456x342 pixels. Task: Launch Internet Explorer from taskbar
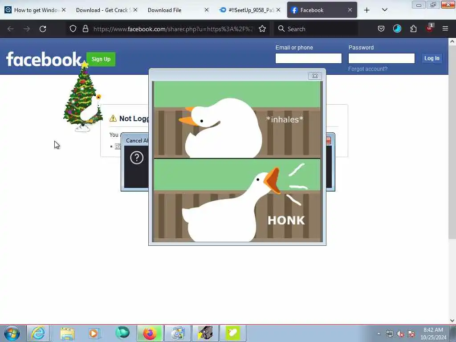click(x=38, y=333)
